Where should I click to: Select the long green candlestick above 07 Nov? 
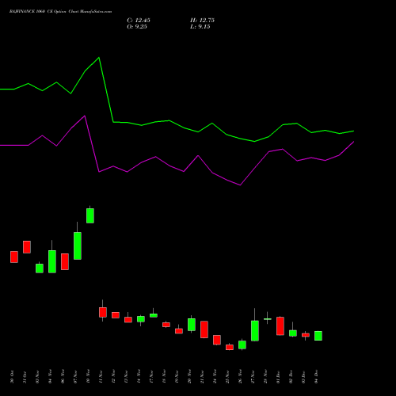click(x=78, y=246)
